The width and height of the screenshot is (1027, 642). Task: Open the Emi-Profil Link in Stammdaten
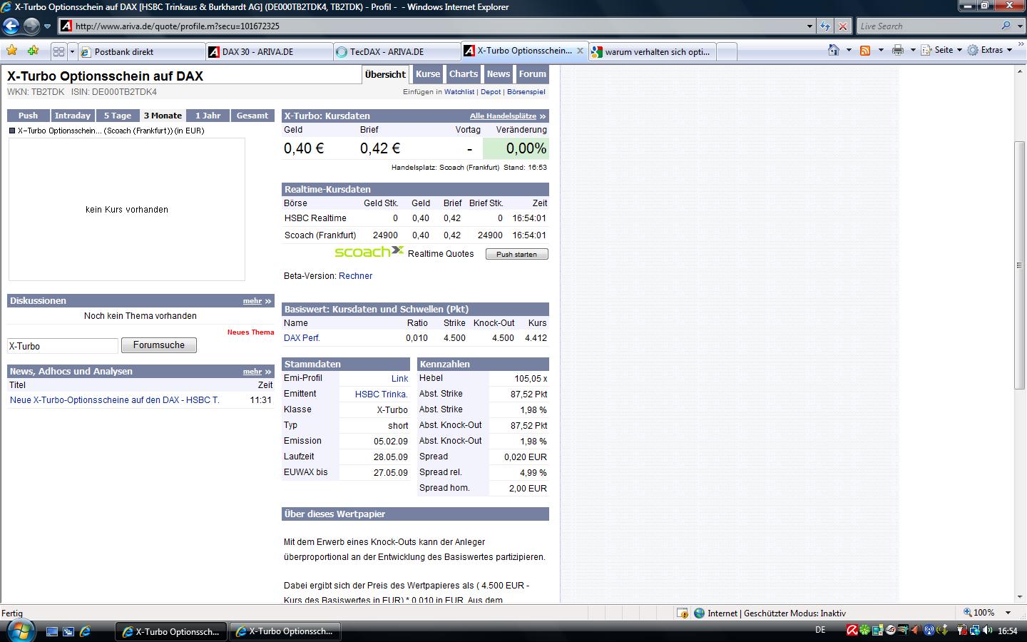coord(399,379)
